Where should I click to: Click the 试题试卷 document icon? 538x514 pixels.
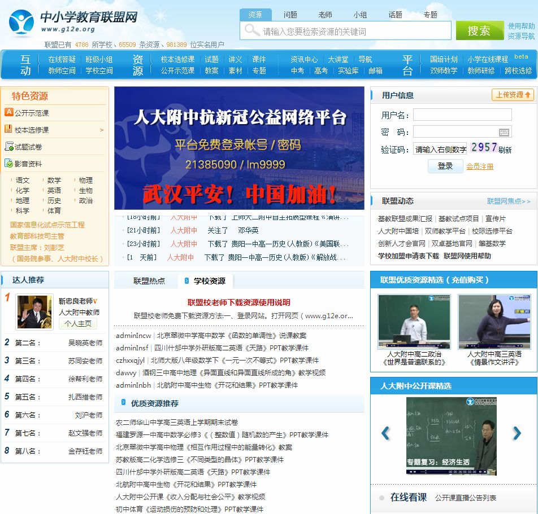point(8,146)
